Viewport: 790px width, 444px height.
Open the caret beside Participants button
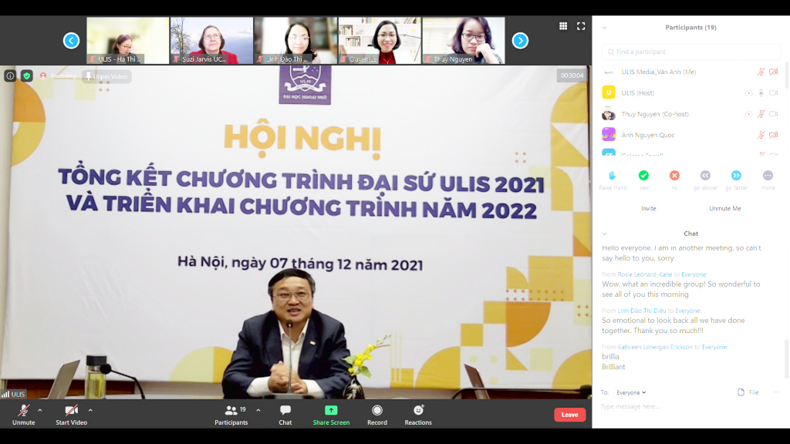point(258,410)
